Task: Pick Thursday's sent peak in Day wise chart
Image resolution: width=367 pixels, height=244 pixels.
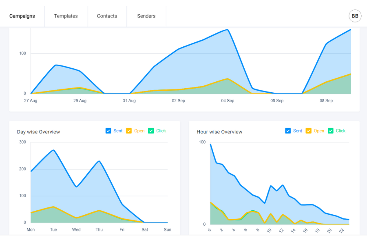Action: [x=99, y=161]
